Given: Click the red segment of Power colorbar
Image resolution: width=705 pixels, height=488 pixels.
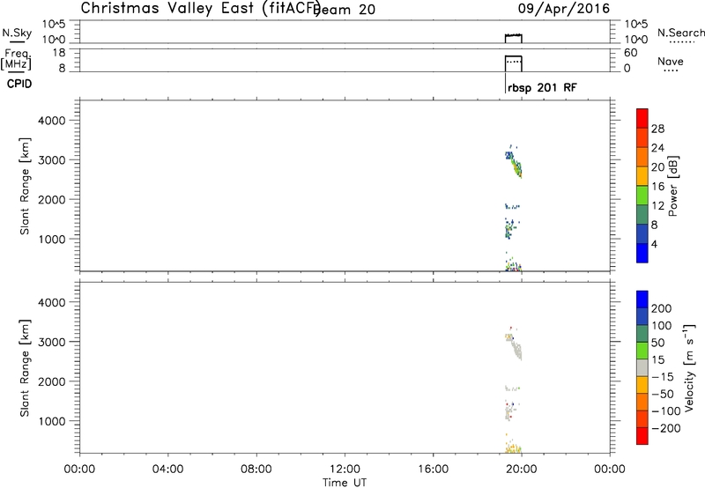Looking at the screenshot, I should [x=642, y=118].
